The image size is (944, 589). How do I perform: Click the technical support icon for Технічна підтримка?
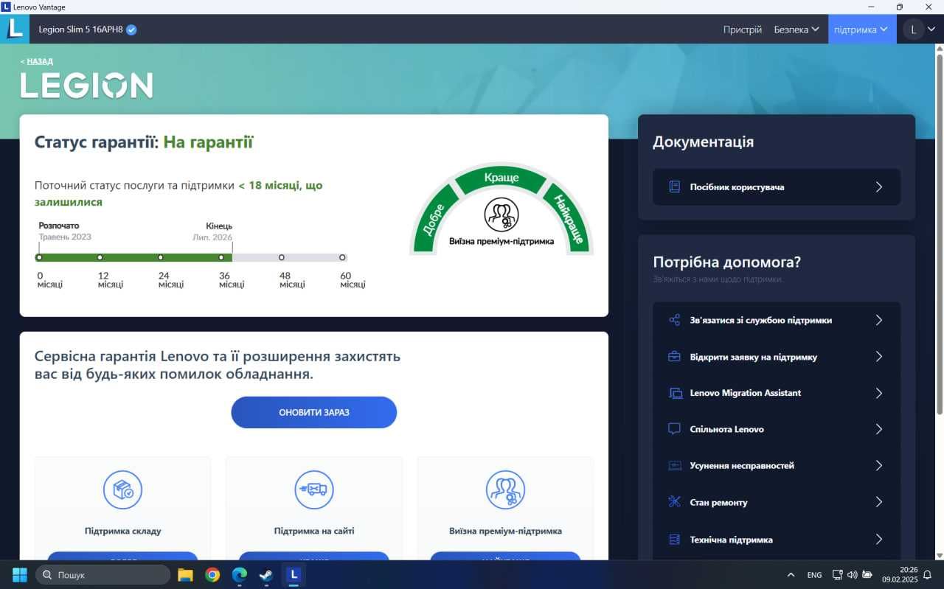coord(674,540)
